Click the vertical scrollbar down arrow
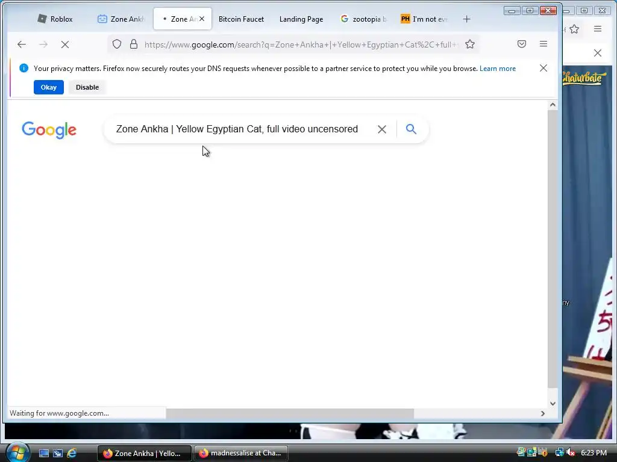The image size is (617, 462). [x=553, y=404]
